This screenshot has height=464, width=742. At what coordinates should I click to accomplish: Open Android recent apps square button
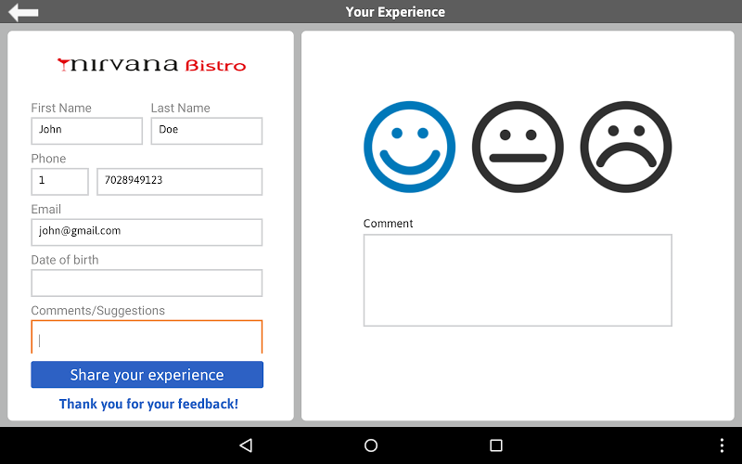[x=496, y=445]
